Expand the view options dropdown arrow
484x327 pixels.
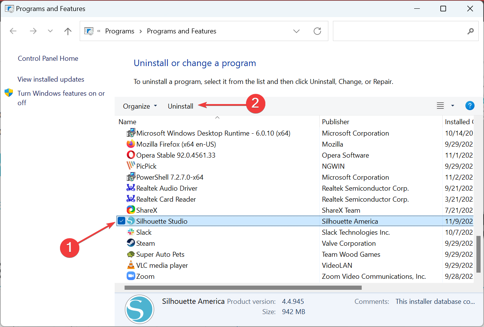[x=452, y=106]
